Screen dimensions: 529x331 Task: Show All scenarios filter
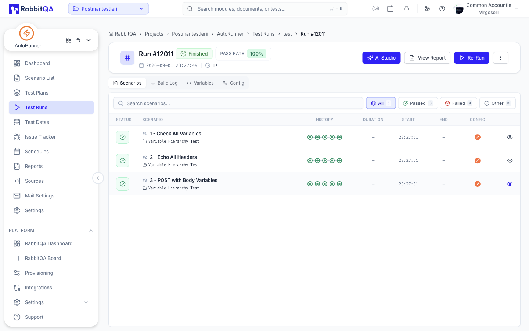tap(381, 103)
